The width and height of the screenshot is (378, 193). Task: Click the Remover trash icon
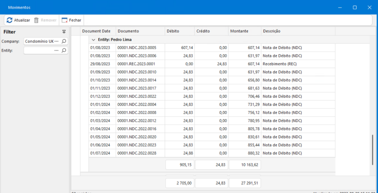36,20
